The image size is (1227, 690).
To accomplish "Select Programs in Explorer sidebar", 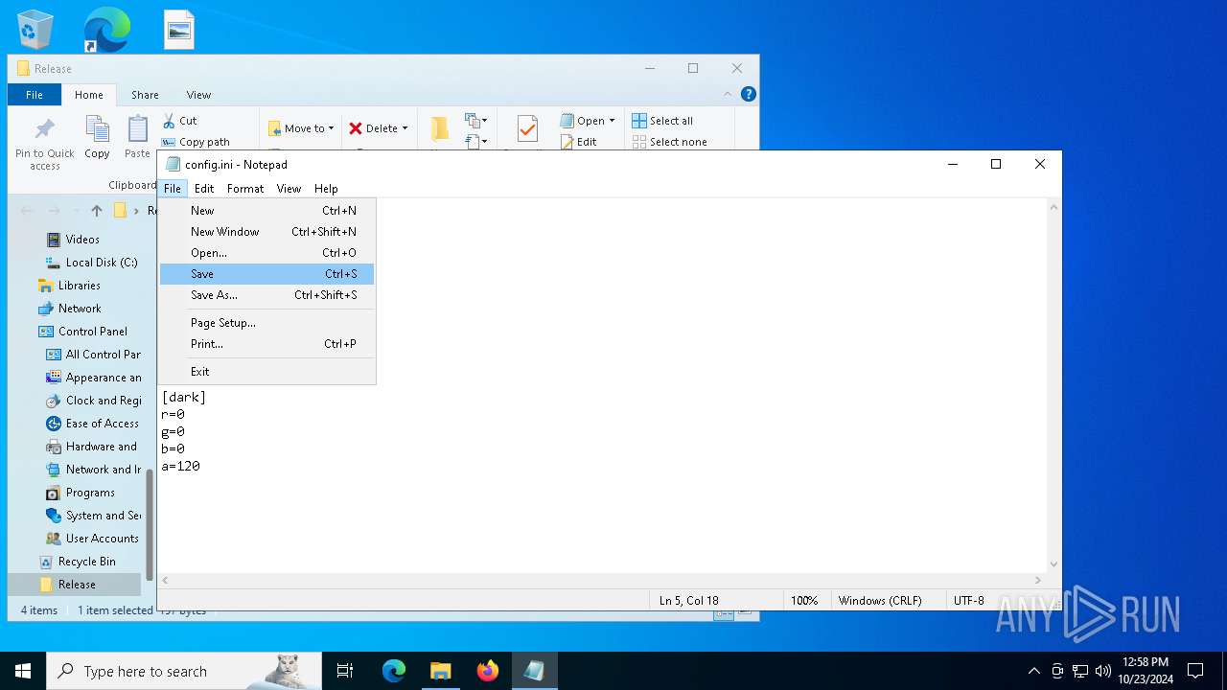I will [x=90, y=493].
